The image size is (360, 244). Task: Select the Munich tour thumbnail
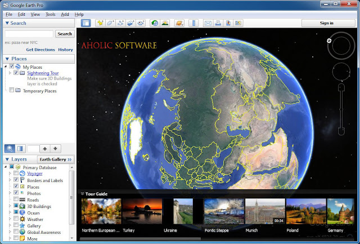tap(265, 211)
